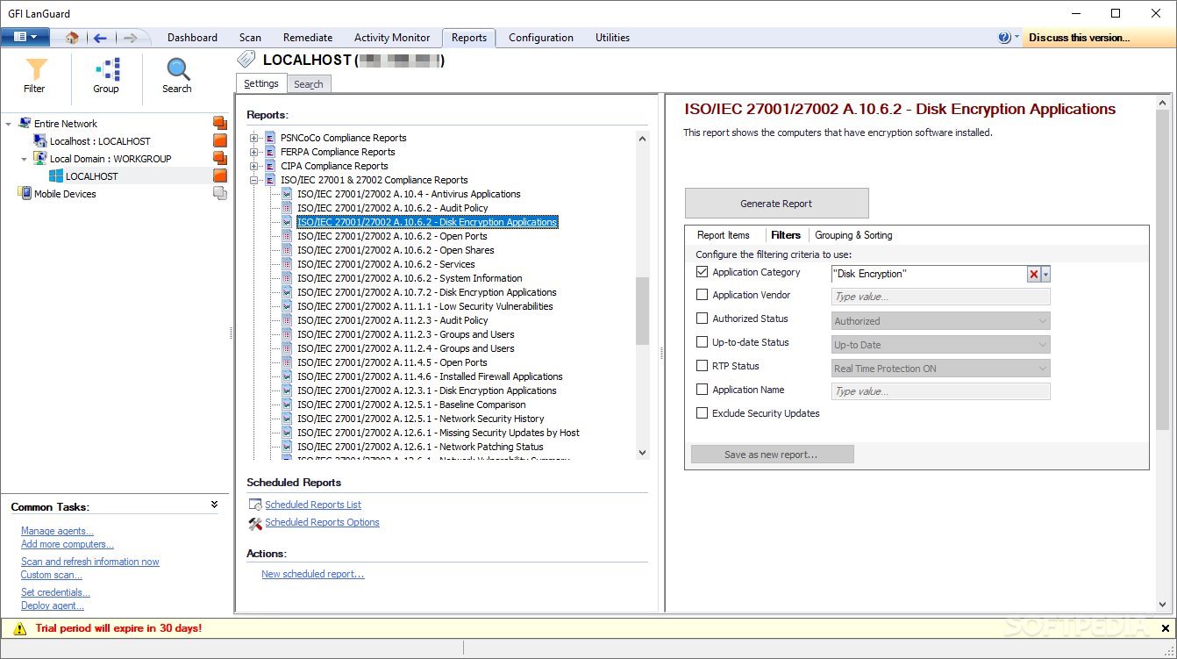Screen dimensions: 1177x659
Task: Enable the Authorized Status filter
Action: [x=702, y=319]
